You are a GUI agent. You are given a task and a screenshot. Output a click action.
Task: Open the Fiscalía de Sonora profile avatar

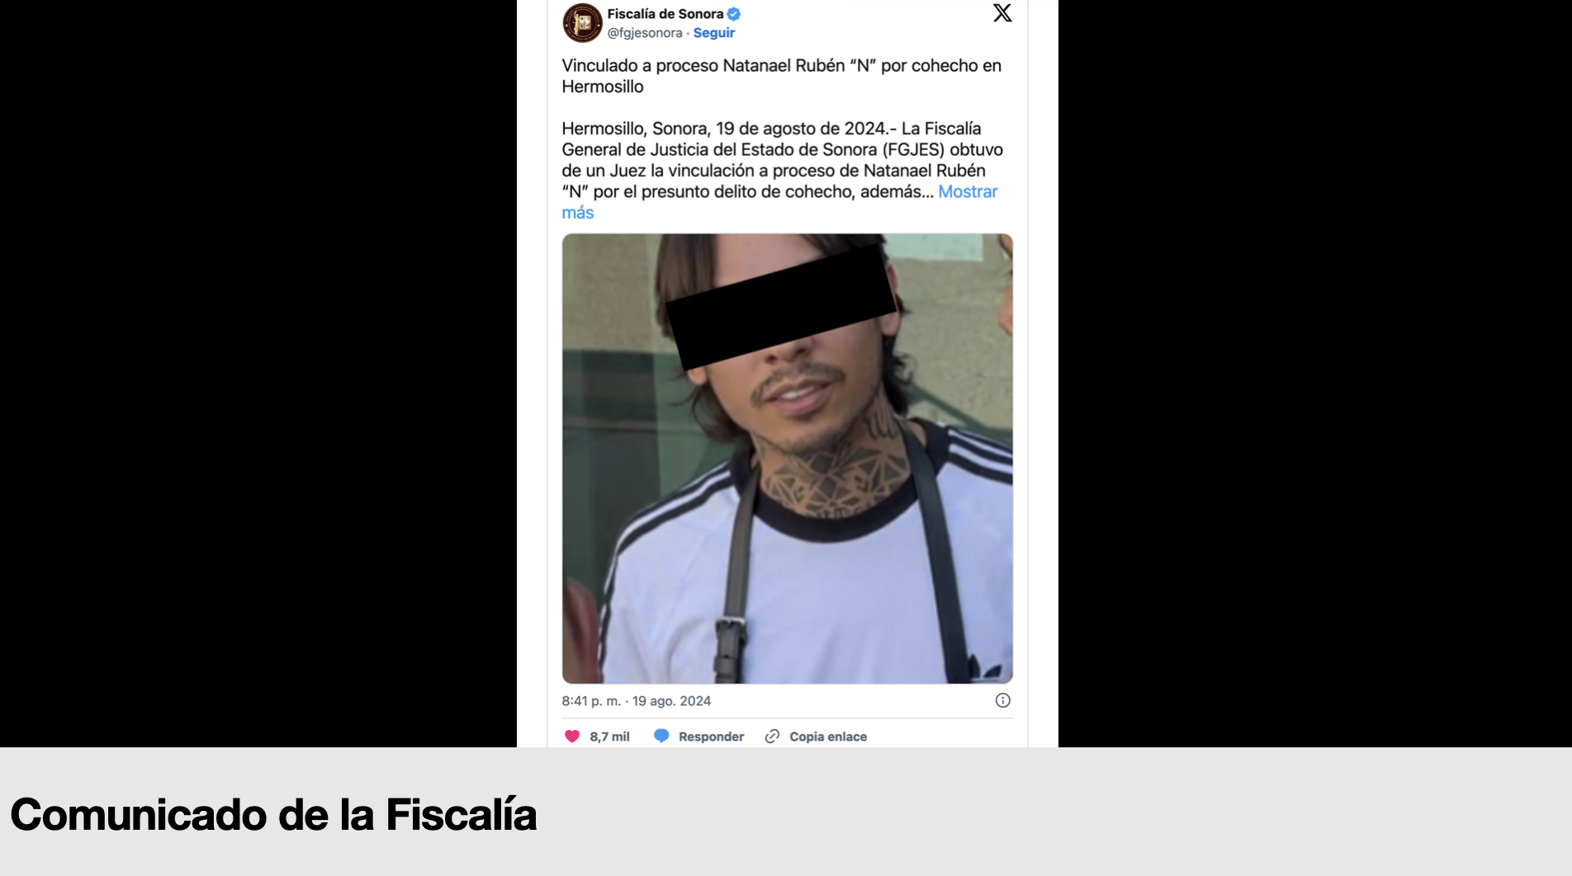pos(582,22)
